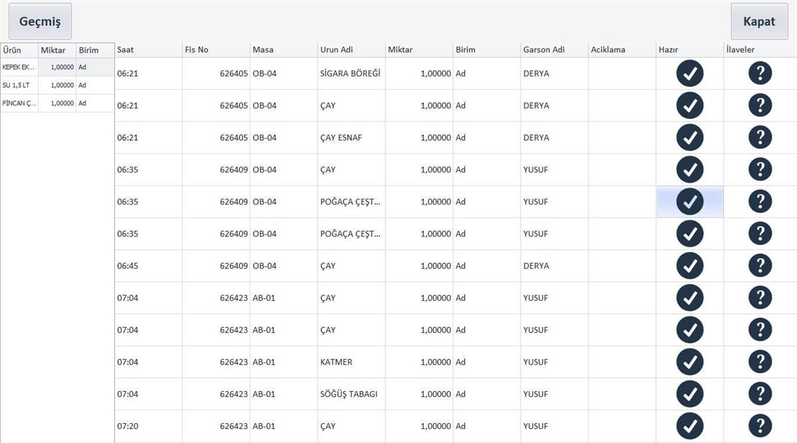
Task: Click the Urun Adi column header
Action: pos(351,50)
